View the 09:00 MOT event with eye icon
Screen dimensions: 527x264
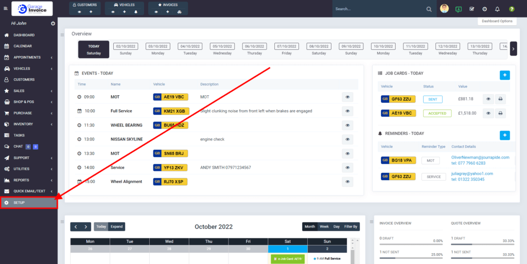coord(347,97)
